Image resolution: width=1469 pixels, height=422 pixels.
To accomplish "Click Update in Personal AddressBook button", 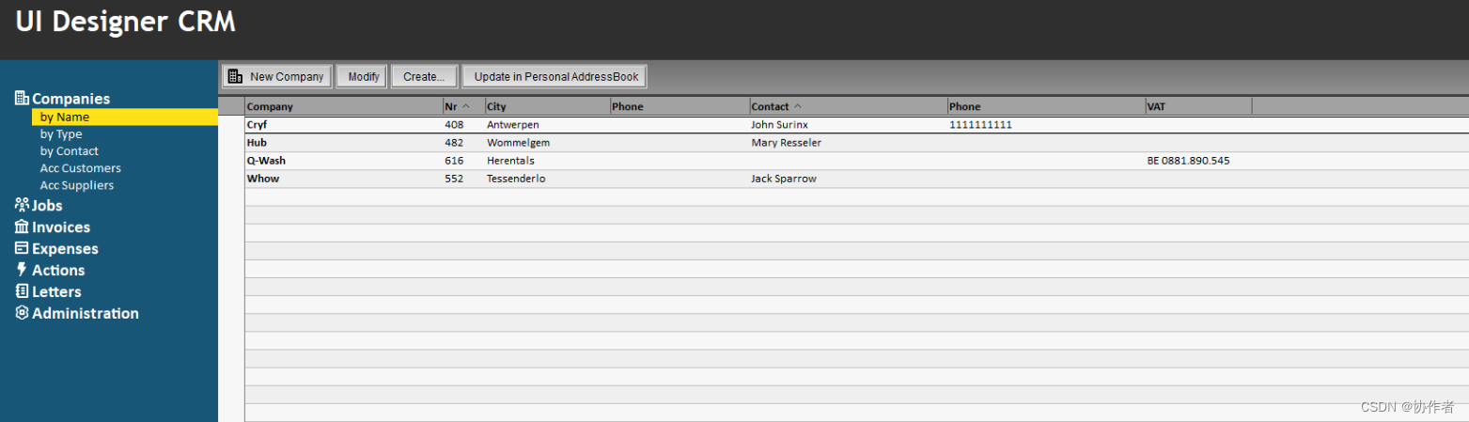I will click(x=555, y=76).
